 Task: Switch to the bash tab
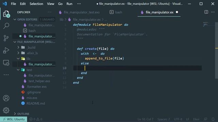116,12
